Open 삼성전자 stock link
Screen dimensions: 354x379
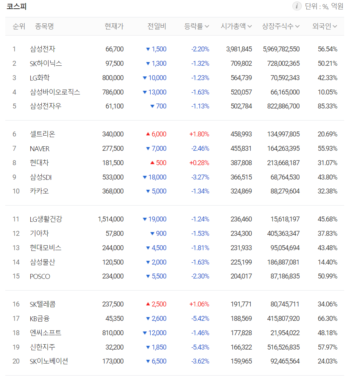43,49
